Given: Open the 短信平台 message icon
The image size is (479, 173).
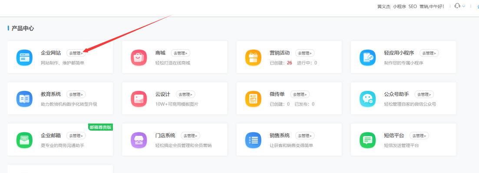Looking at the screenshot, I should click(367, 140).
